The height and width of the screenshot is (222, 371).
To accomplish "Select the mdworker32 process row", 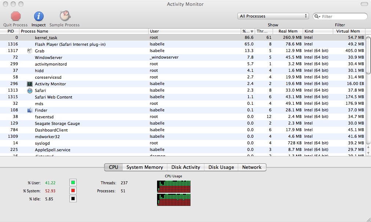I will point(183,137).
